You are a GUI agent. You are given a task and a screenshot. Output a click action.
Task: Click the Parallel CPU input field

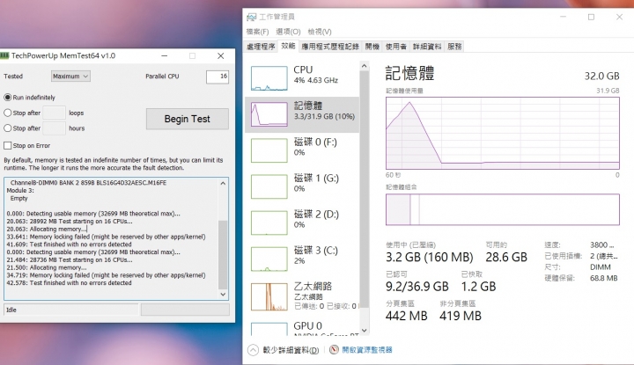coord(217,77)
